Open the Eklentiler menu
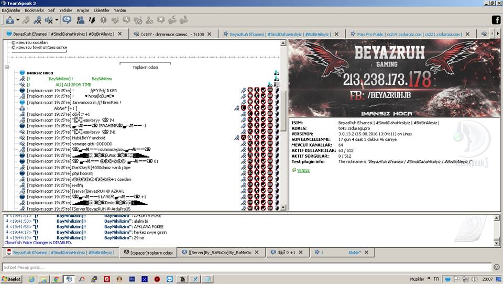The width and height of the screenshot is (503, 284). pos(101,10)
